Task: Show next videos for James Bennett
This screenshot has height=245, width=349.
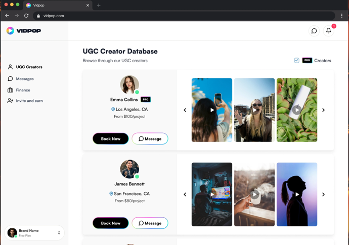Action: [323, 194]
